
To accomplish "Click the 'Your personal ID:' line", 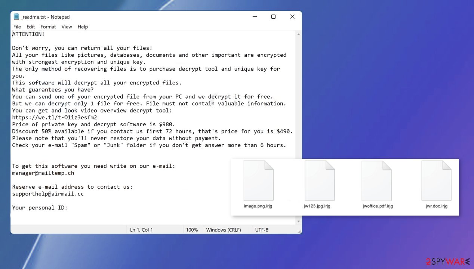I will pos(40,208).
